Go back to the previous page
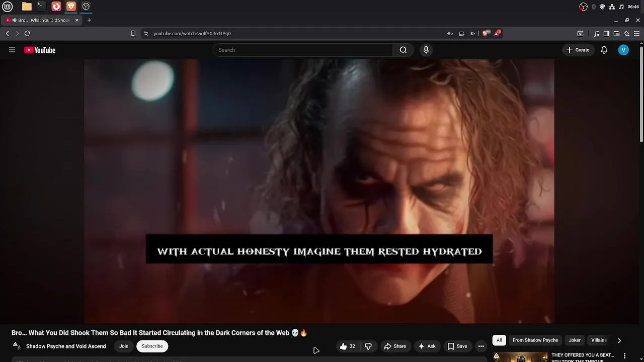644x362 pixels. pyautogui.click(x=7, y=33)
